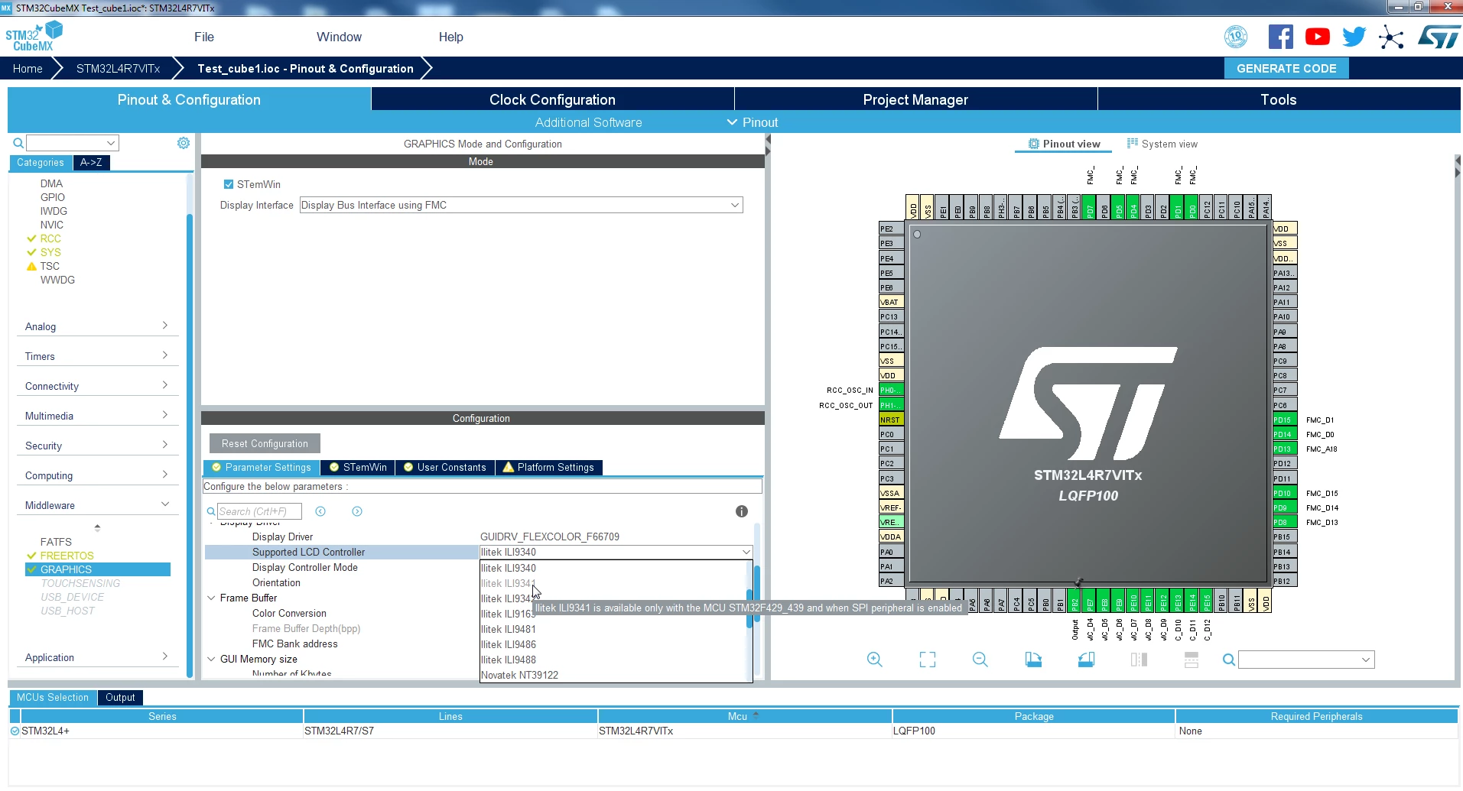Open the Display Interface dropdown
Image resolution: width=1463 pixels, height=791 pixels.
point(521,205)
